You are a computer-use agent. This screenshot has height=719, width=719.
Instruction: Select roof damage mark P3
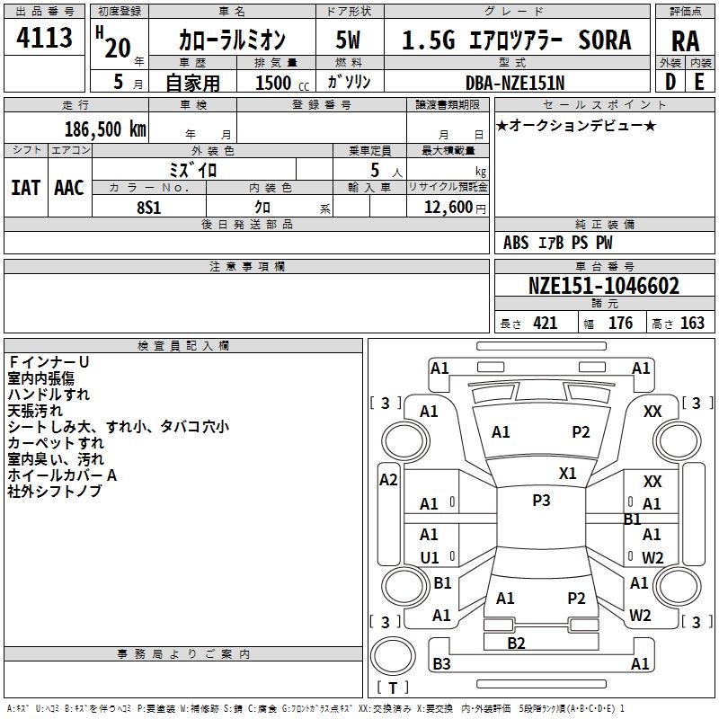tap(541, 501)
